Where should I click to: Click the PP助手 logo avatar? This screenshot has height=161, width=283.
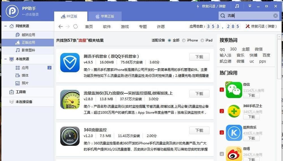point(12,11)
